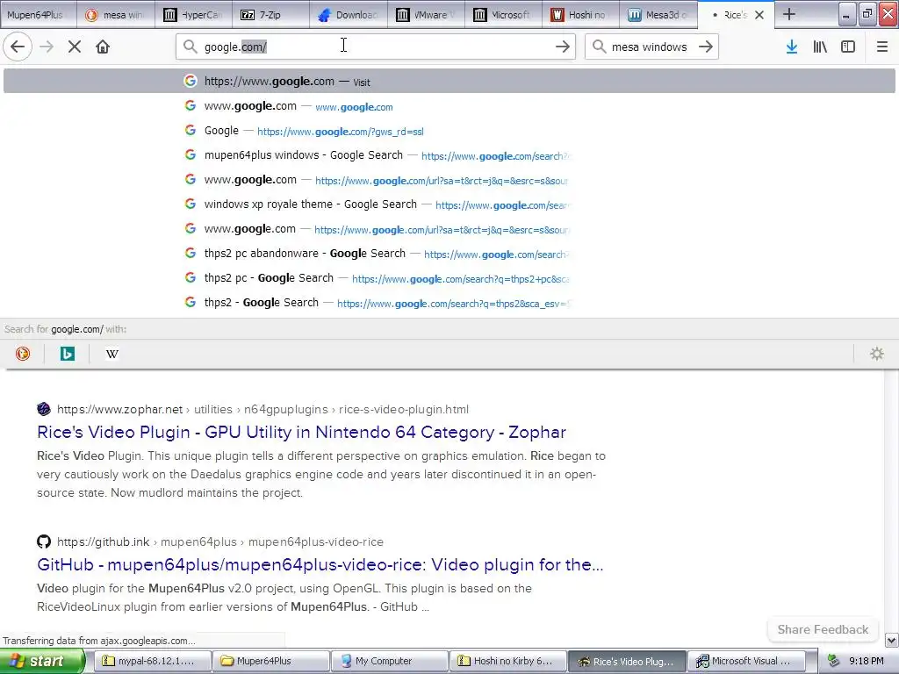Select 'windows xp royale theme' suggestion
This screenshot has height=674, width=899.
click(449, 204)
